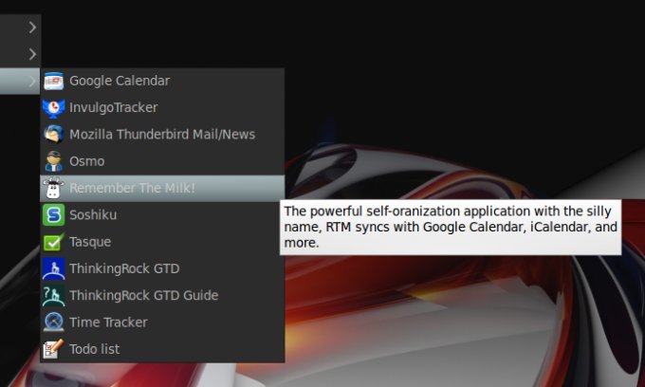Click the Todo list notepad icon
The width and height of the screenshot is (645, 387).
(x=53, y=349)
